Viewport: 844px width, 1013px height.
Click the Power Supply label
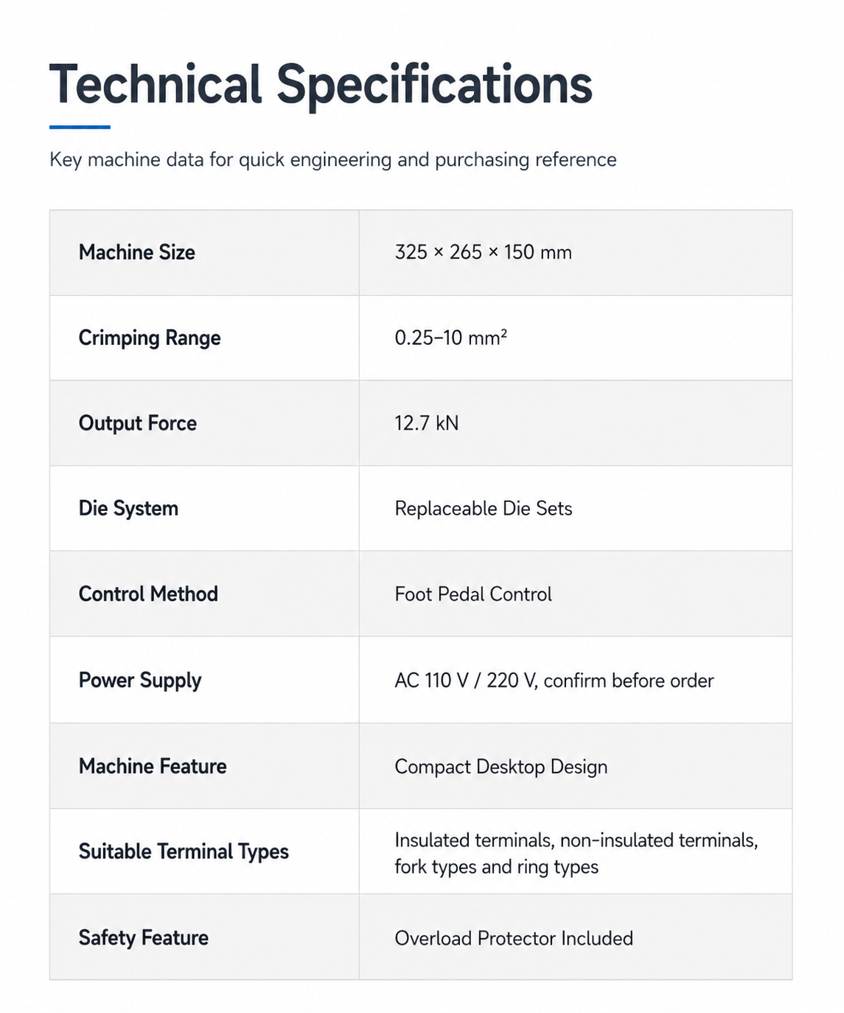pos(140,680)
